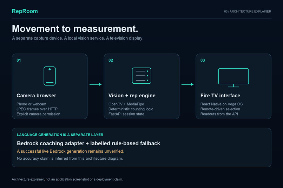283x188 pixels.
Task: Click the 'Remote-driven selection' line
Action: 220,109
